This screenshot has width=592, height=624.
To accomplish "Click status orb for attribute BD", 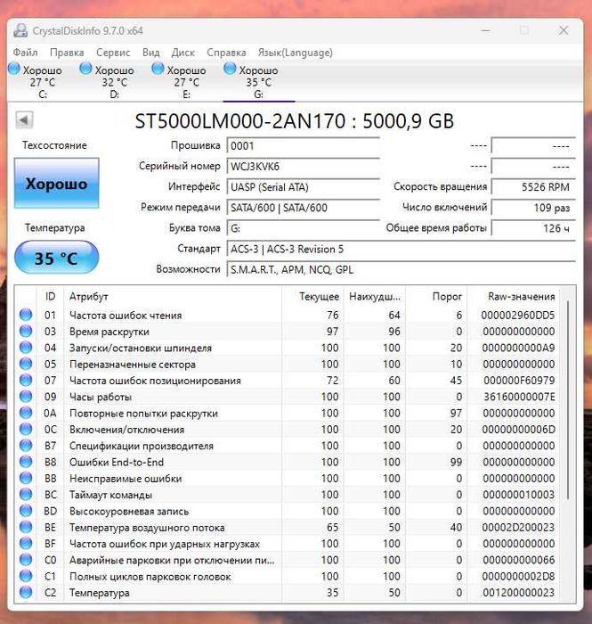I will [26, 511].
